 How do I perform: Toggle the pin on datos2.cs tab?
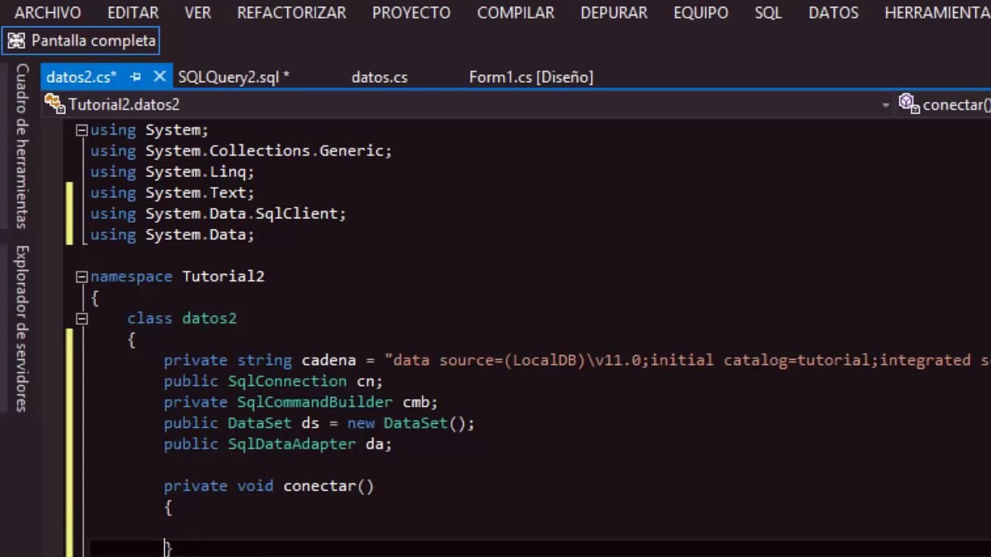tap(135, 77)
